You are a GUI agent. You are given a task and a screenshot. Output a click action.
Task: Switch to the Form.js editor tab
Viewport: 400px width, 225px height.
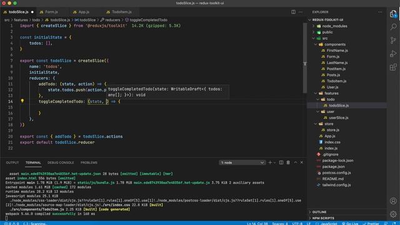51,12
